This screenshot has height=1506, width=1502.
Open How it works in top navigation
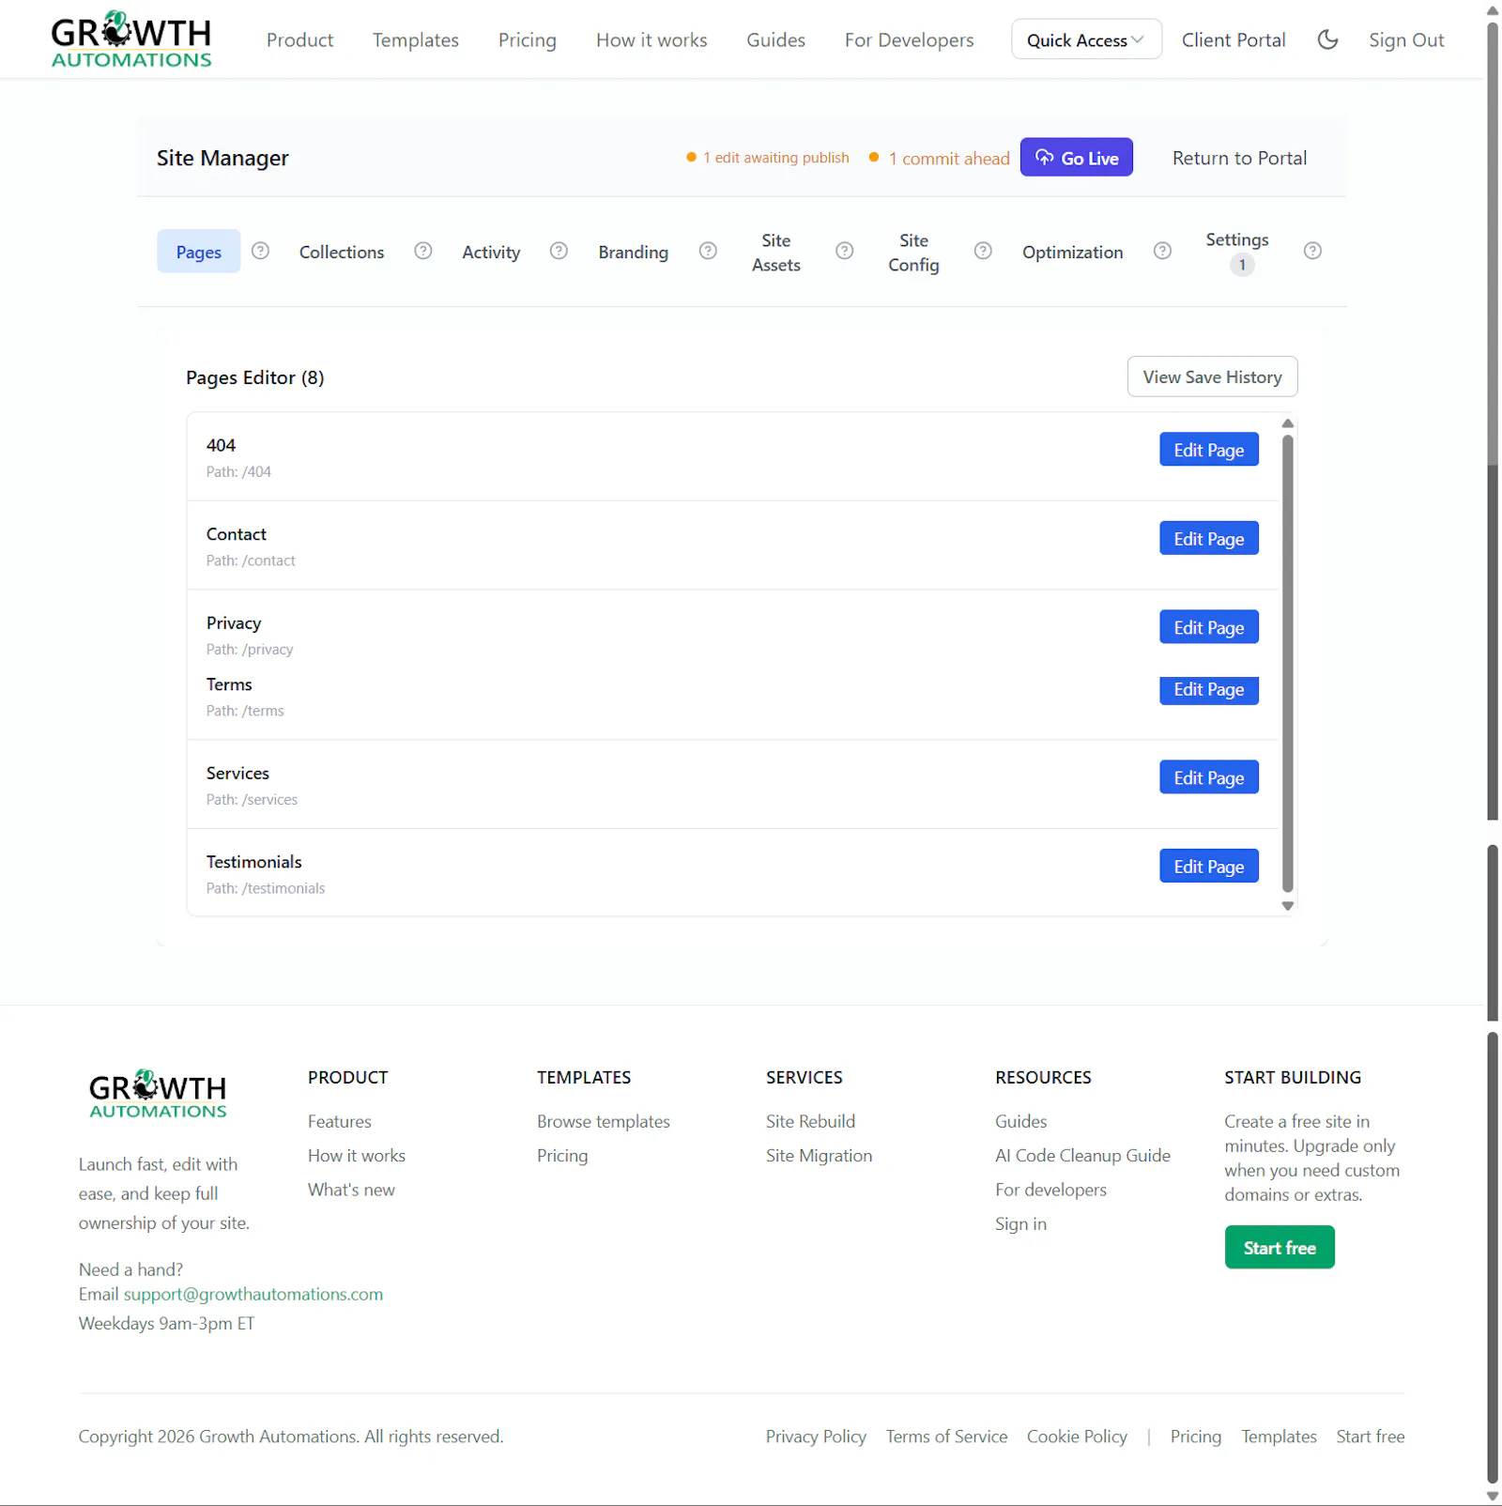pos(651,39)
